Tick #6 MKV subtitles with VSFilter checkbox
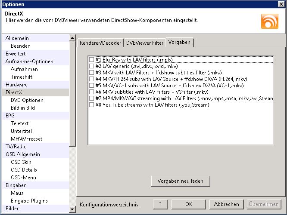 (91, 92)
